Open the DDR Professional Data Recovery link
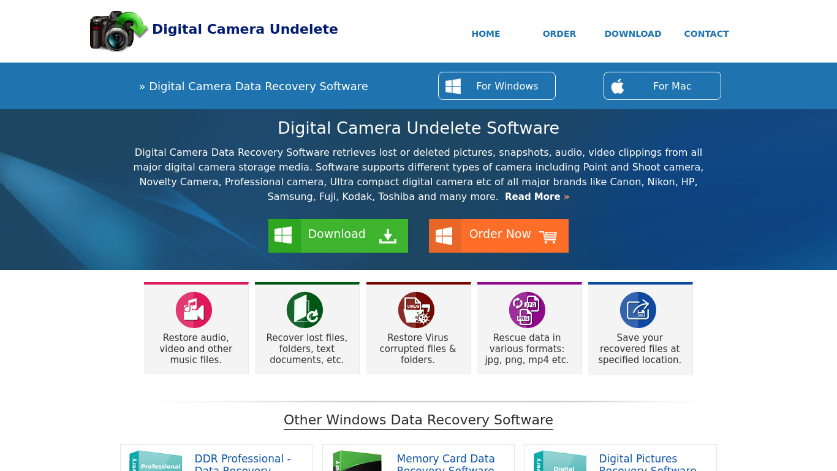 pos(243,464)
